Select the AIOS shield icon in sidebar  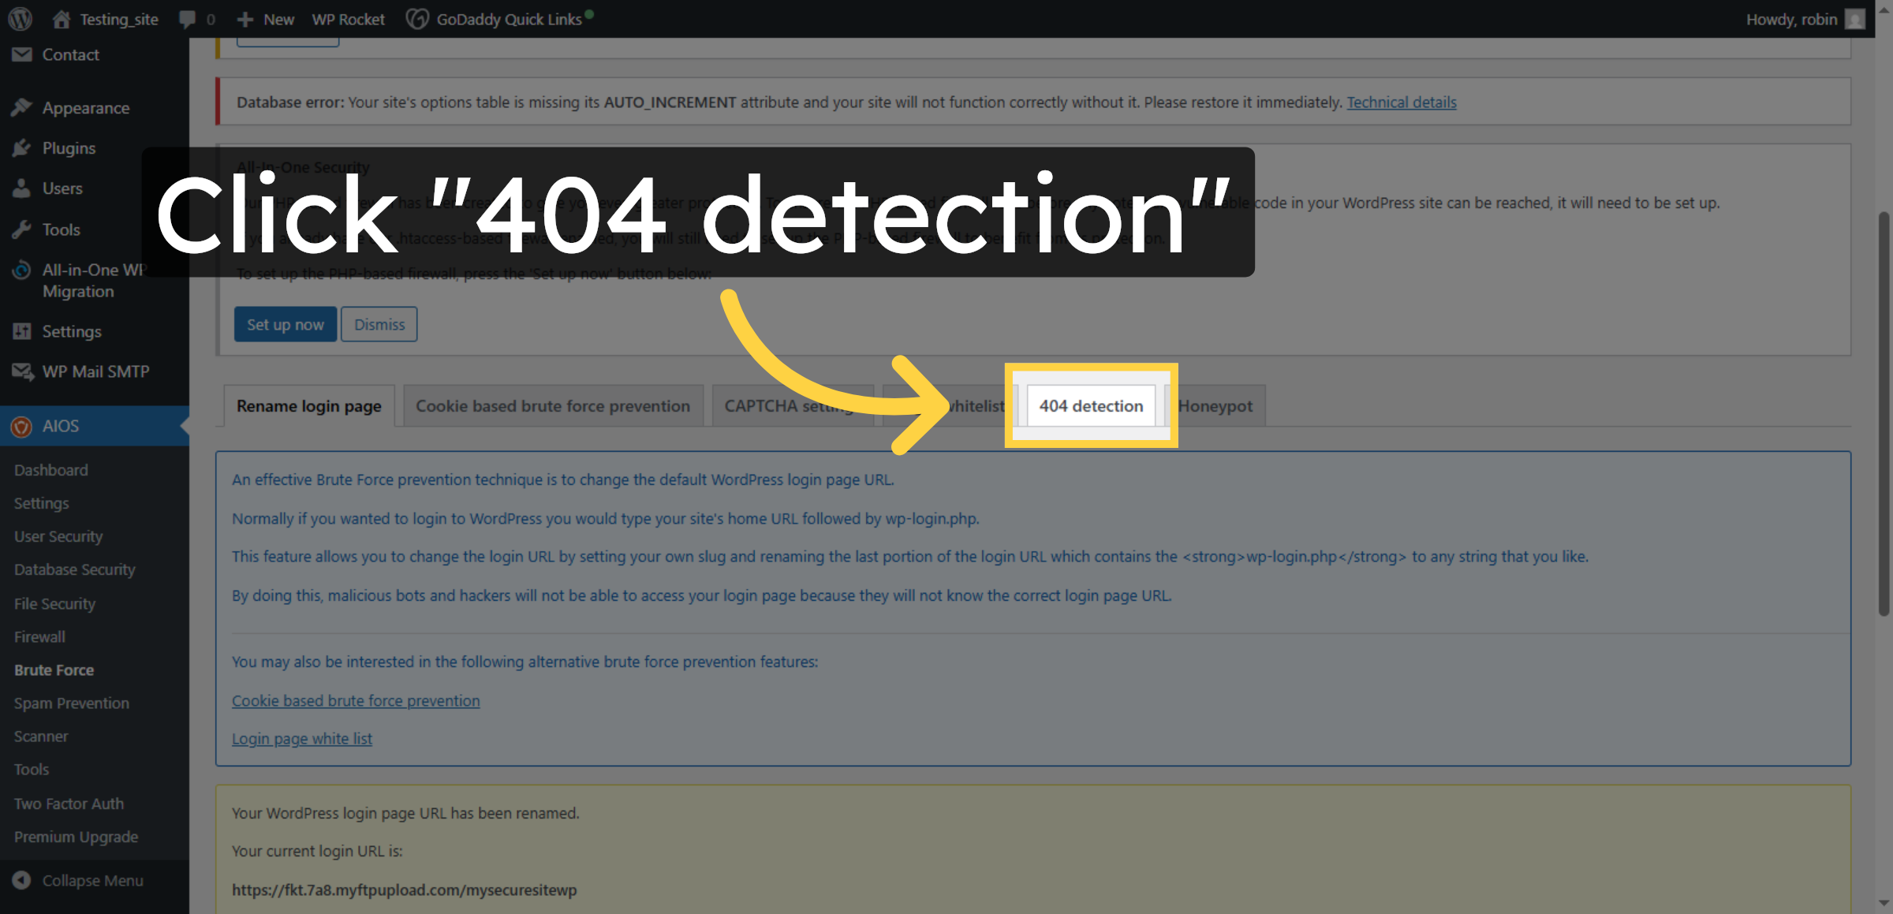(21, 426)
